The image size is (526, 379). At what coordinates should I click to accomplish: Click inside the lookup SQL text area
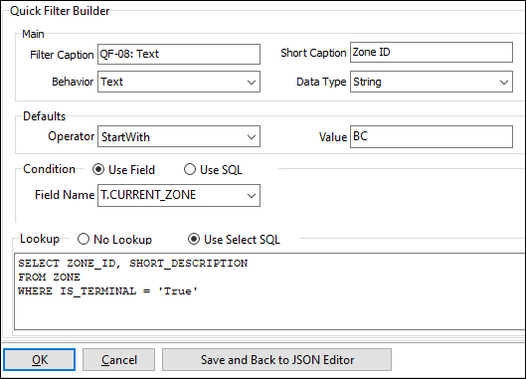[269, 291]
